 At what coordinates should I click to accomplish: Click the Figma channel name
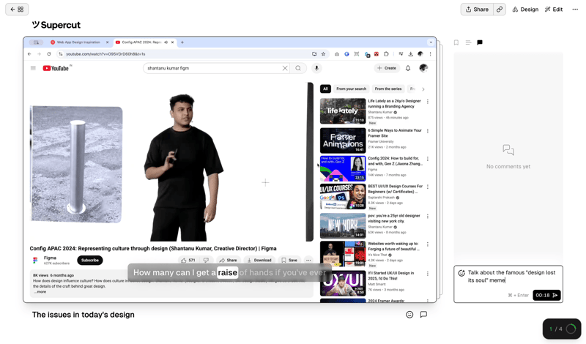tap(50, 258)
